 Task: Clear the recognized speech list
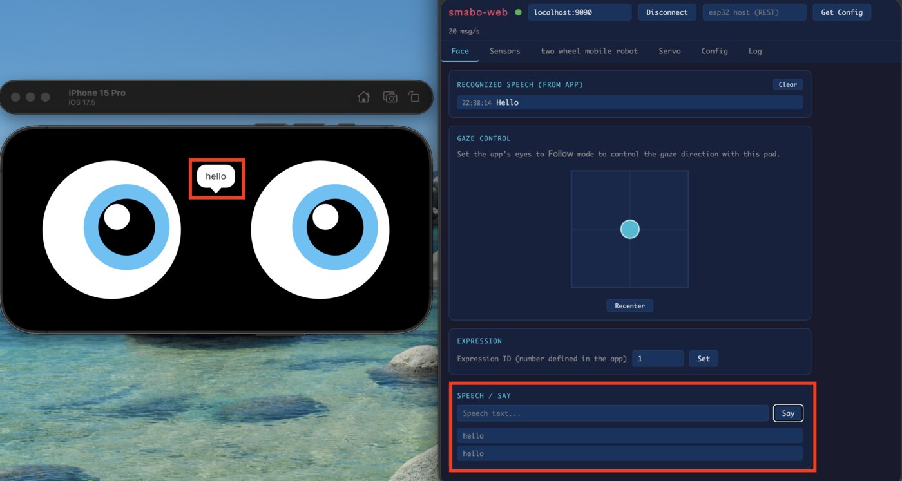(787, 84)
